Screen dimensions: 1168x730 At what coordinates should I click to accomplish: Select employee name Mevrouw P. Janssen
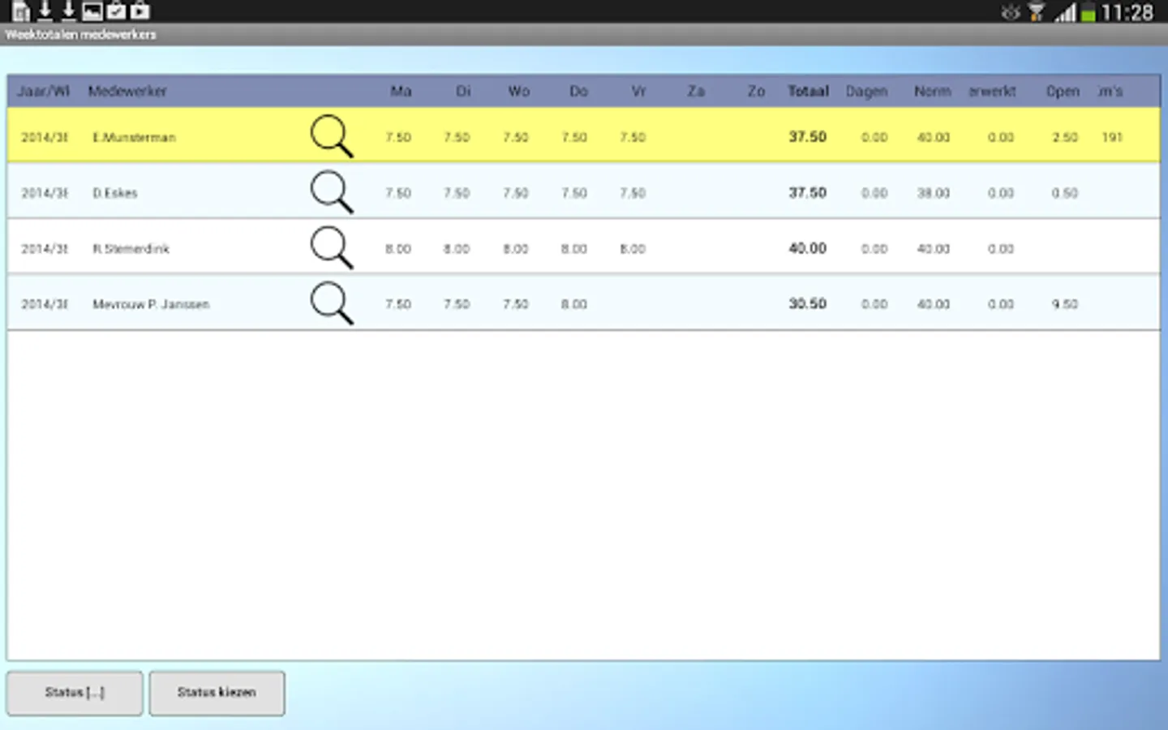(x=151, y=304)
